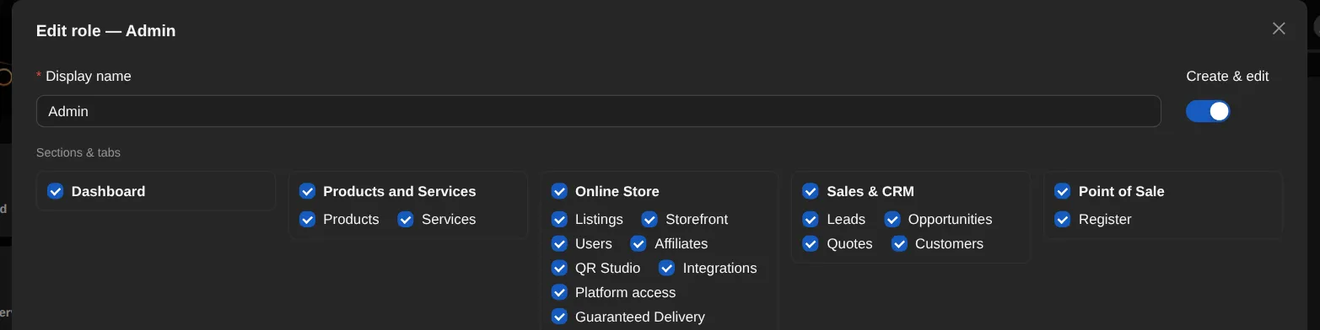Uncheck the Products and Services section checkbox
Screen dimensions: 1320x330
coord(307,191)
